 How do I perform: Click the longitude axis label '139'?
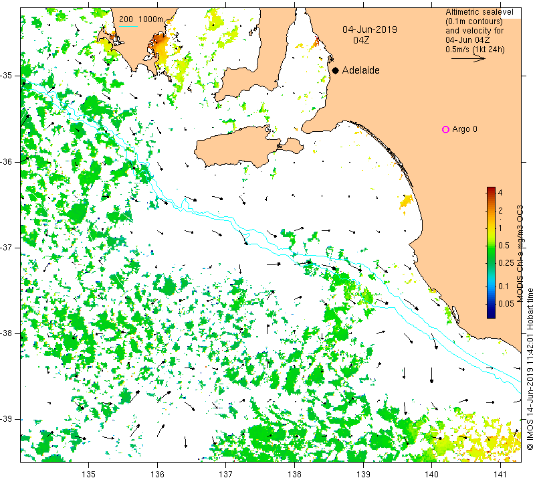point(363,474)
